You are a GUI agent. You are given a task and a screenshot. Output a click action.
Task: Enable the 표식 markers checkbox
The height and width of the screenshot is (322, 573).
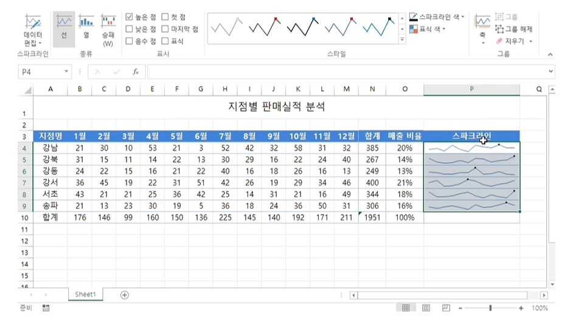click(165, 41)
